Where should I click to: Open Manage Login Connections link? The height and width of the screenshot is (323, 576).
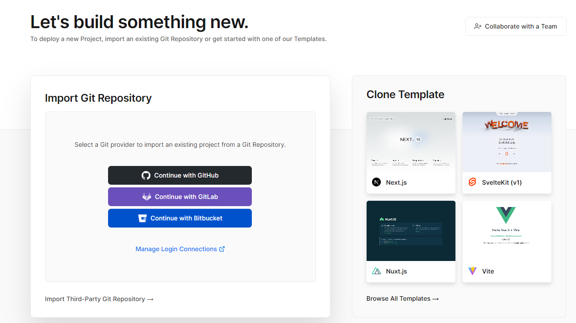pos(176,249)
